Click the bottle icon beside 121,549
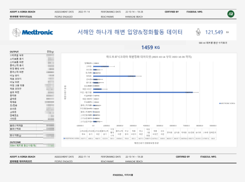This screenshot has width=245, height=182. (x=198, y=32)
